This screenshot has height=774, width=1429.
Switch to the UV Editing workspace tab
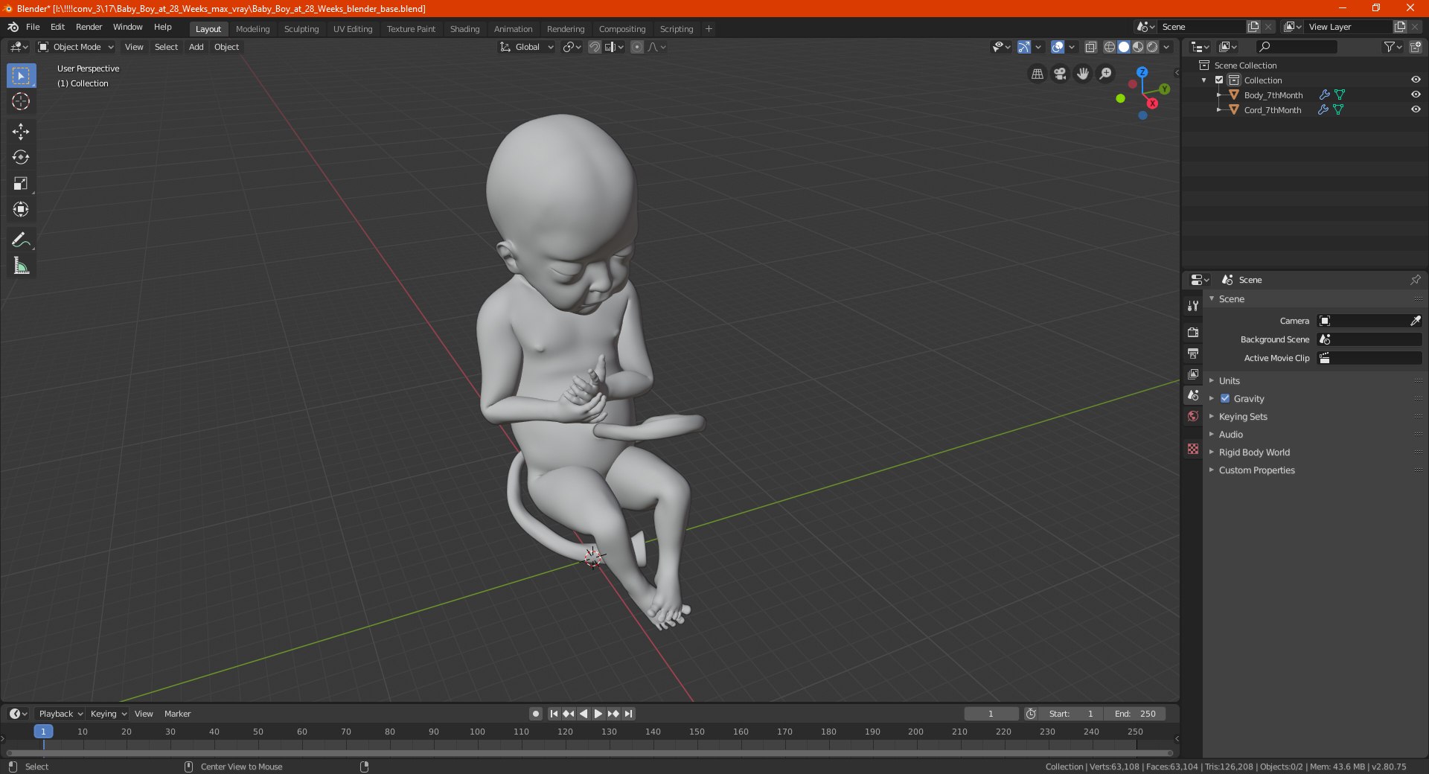353,29
